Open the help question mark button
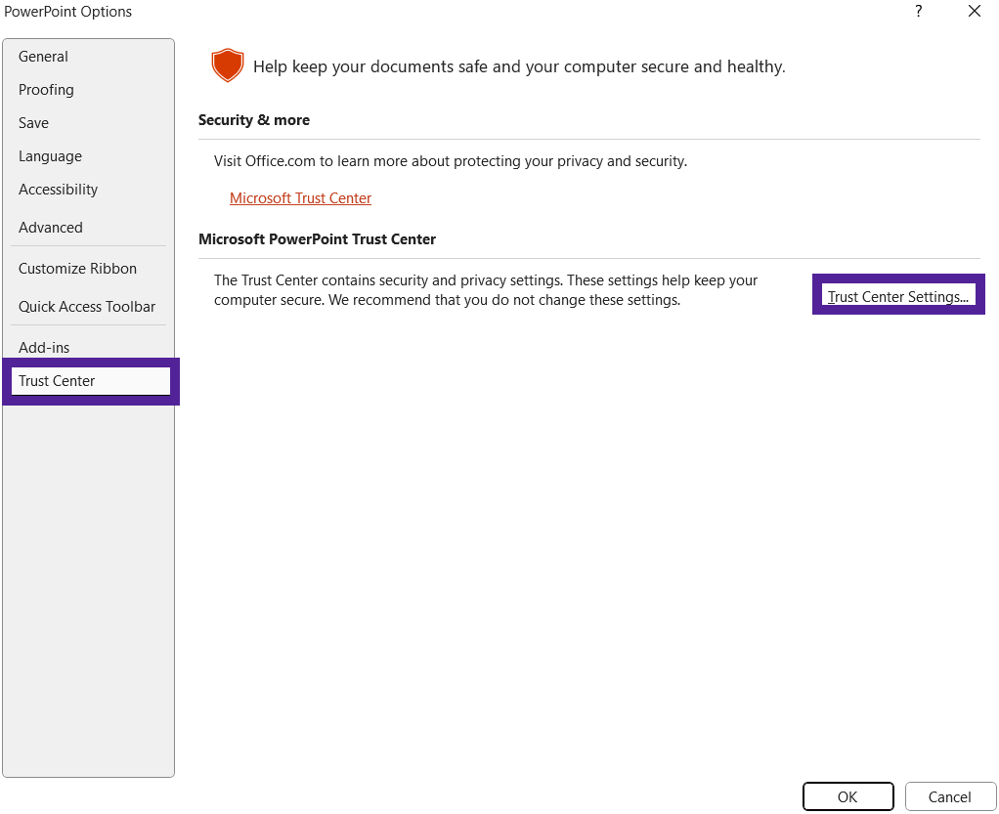 click(x=918, y=12)
